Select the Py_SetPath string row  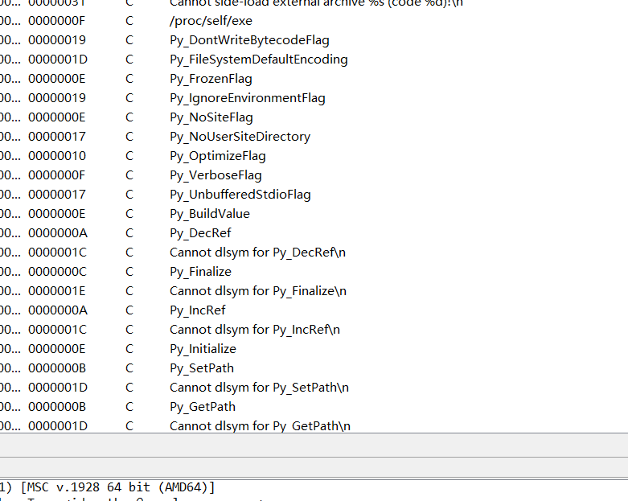pos(314,368)
